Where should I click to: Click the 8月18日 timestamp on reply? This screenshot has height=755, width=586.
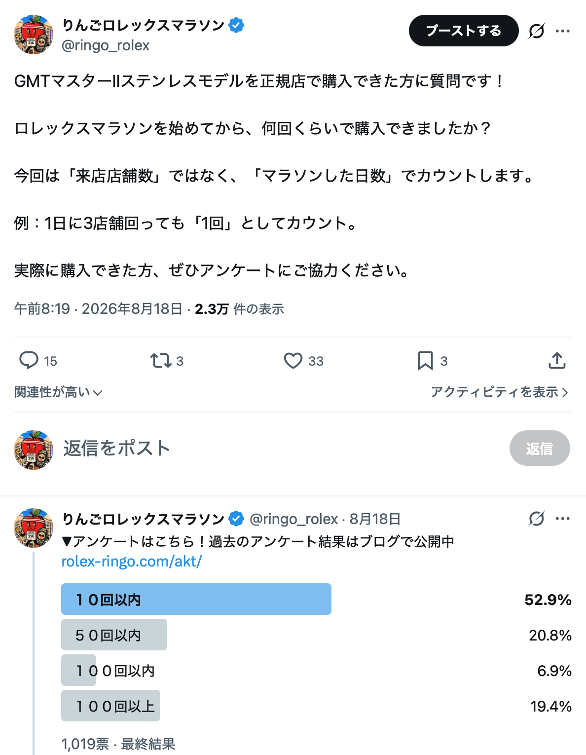pos(375,519)
